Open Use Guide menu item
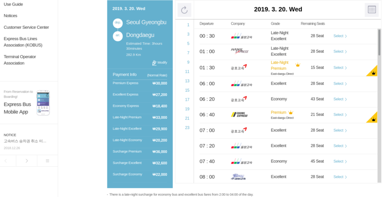383x197 pixels. point(14,4)
